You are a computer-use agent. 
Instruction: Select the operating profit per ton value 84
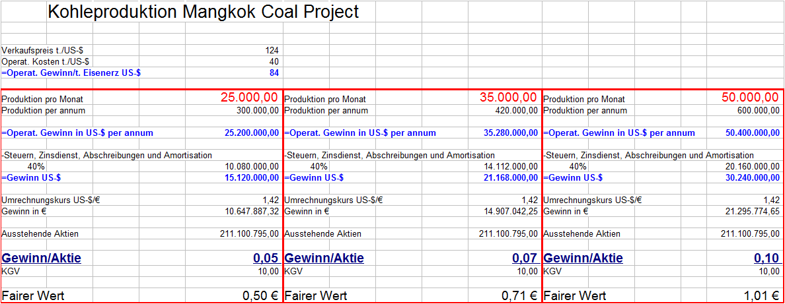(x=274, y=73)
